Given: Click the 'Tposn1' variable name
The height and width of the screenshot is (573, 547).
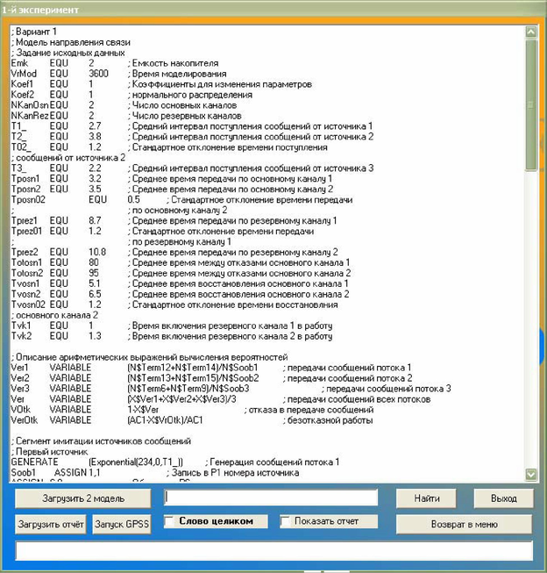Looking at the screenshot, I should [x=25, y=179].
